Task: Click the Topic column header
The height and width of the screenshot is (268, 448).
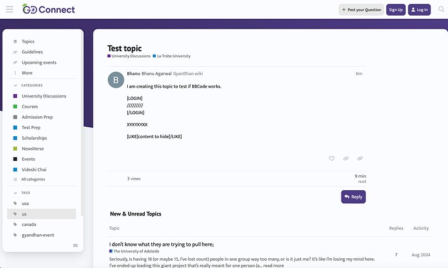Action: pyautogui.click(x=114, y=228)
